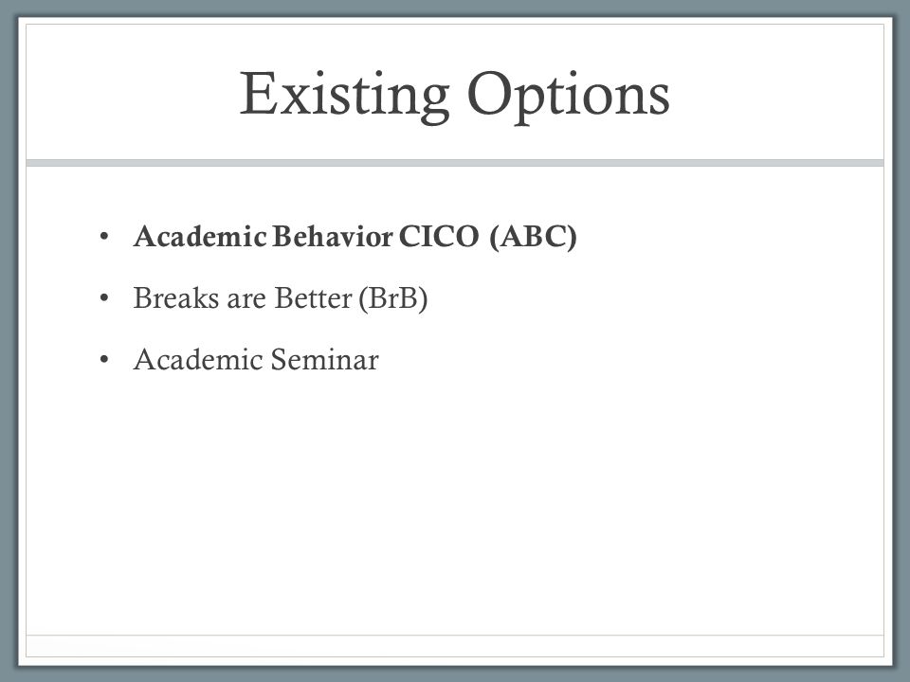Click the "Existing Options" slide title
The width and height of the screenshot is (910, 682).
tap(454, 95)
